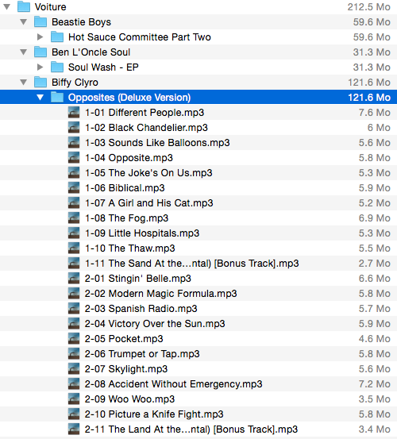Click the 2-07 Skylight.mp3 artwork icon

(x=74, y=369)
